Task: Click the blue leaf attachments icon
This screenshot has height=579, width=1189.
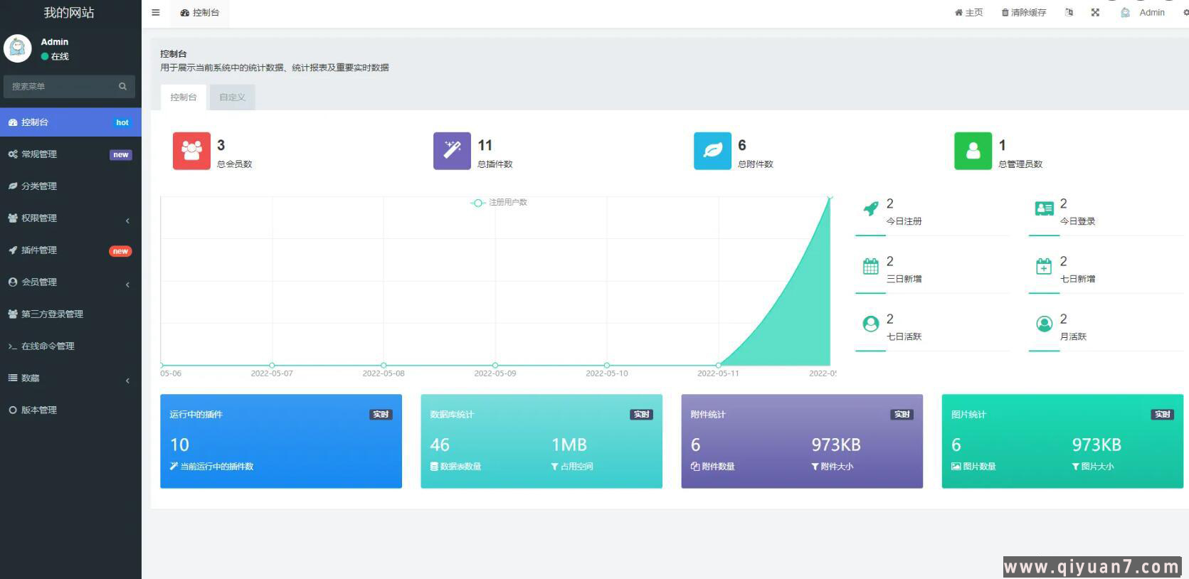Action: [x=712, y=151]
